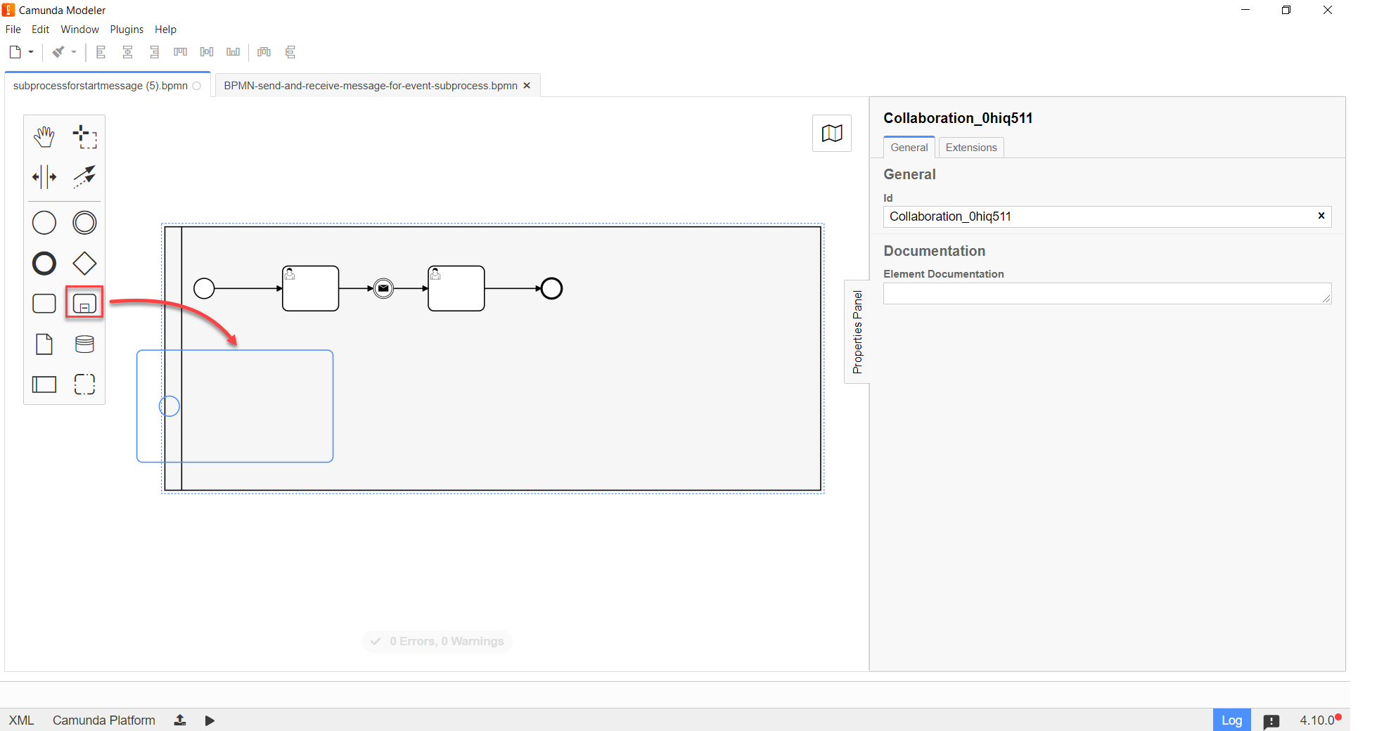
Task: Open the Extensions properties tab
Action: coord(971,148)
